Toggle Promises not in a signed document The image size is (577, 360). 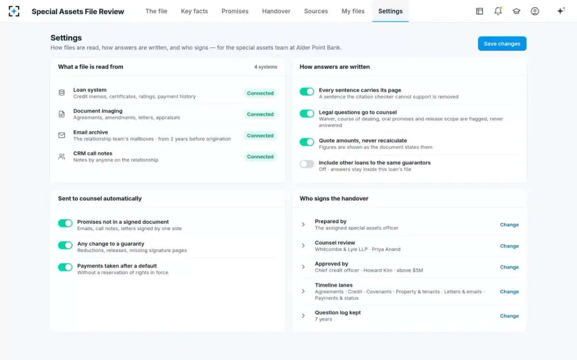pos(65,223)
